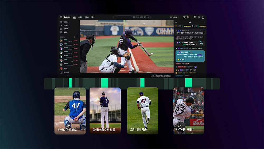Open the clip card 그리니의 역습

click(143, 111)
